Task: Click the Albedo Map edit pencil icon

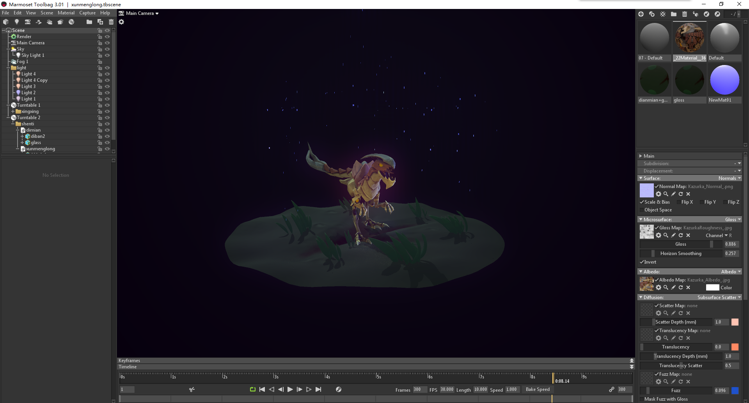Action: (x=673, y=287)
